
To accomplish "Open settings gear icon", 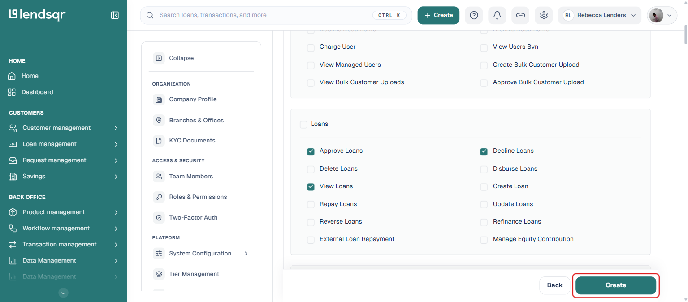I will (544, 15).
